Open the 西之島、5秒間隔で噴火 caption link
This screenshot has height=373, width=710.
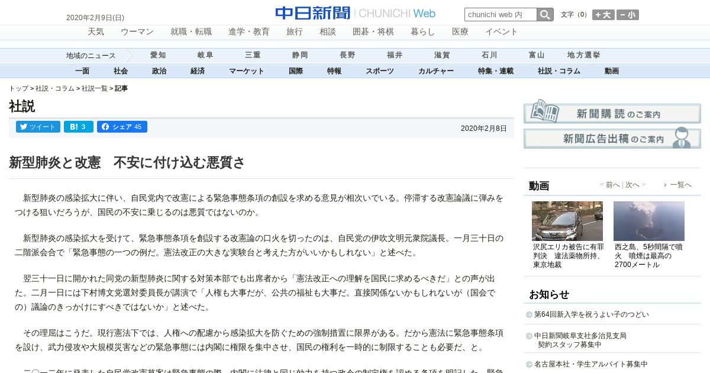point(648,256)
